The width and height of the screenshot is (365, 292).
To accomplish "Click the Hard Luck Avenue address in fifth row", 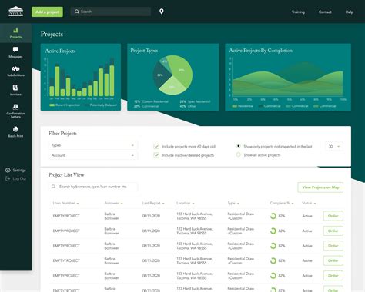I will click(x=194, y=275).
